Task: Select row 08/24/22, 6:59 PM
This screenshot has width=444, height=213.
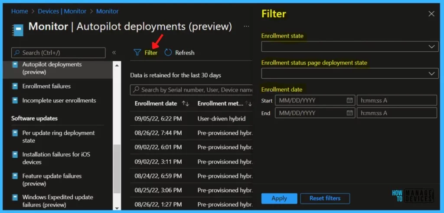Action: pyautogui.click(x=191, y=176)
